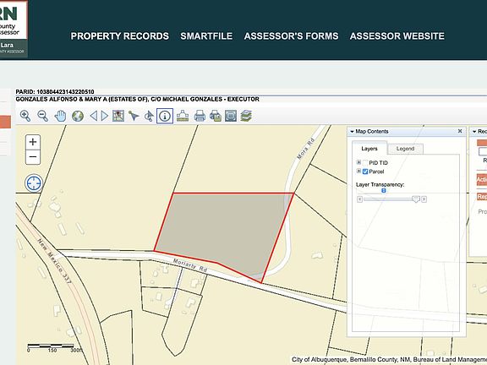The image size is (487, 365).
Task: Open ASSESSOR'S FORMS menu item
Action: tap(292, 36)
